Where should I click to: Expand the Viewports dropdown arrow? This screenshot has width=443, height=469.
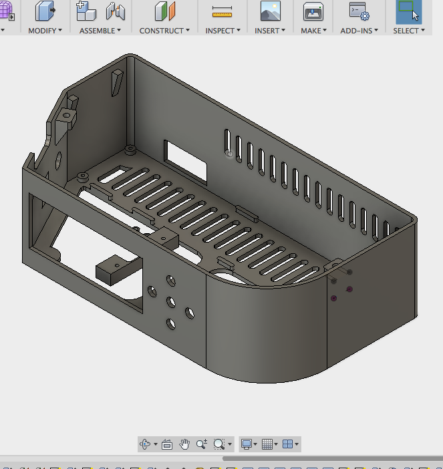tap(297, 444)
